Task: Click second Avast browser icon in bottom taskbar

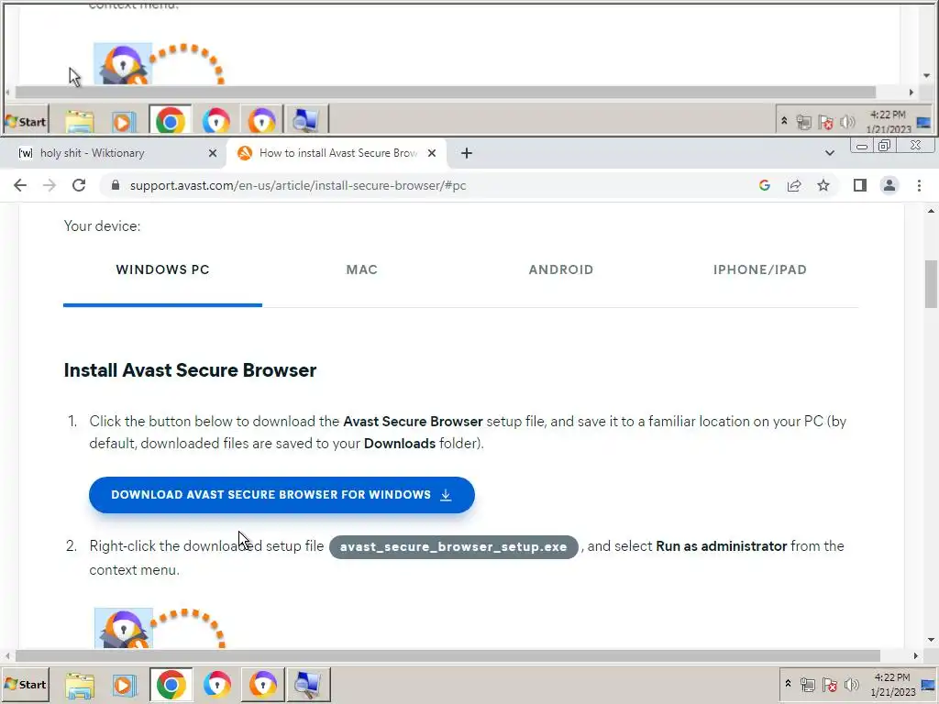Action: (x=263, y=685)
